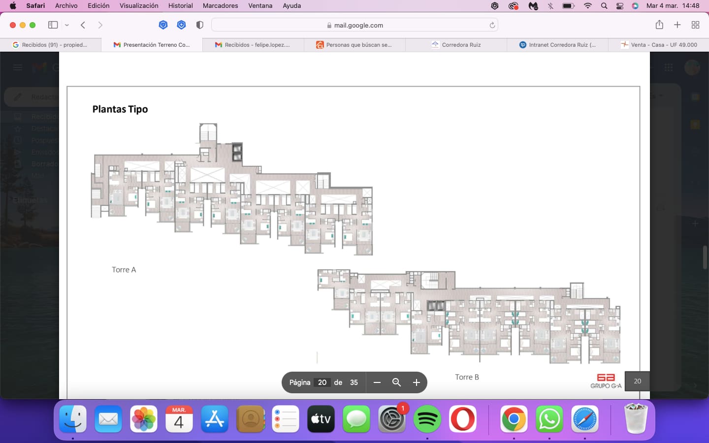Open the Visualización menu
The image size is (709, 443).
pos(139,6)
